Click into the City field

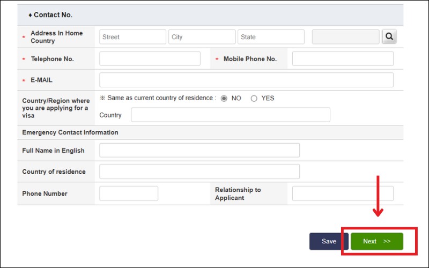[202, 37]
